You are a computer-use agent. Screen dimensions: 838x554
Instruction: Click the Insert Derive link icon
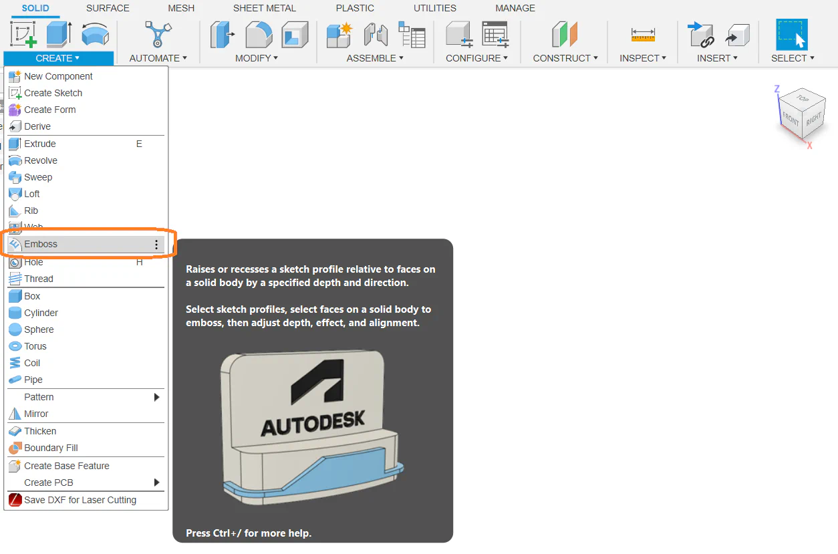click(x=700, y=34)
